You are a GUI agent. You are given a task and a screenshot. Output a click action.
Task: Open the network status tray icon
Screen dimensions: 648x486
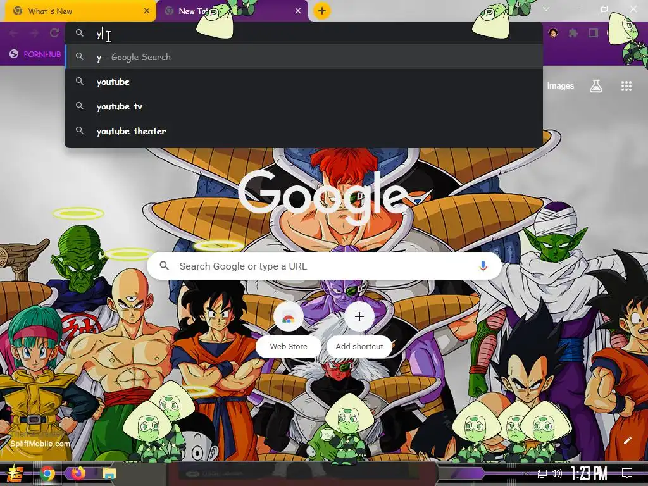click(x=542, y=473)
